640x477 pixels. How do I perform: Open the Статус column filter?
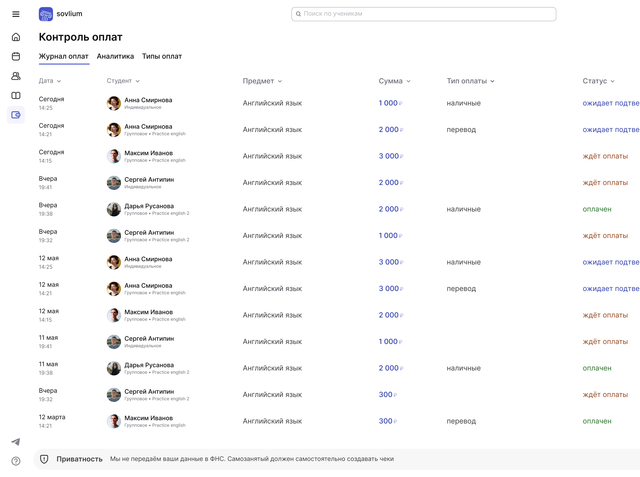pyautogui.click(x=598, y=81)
